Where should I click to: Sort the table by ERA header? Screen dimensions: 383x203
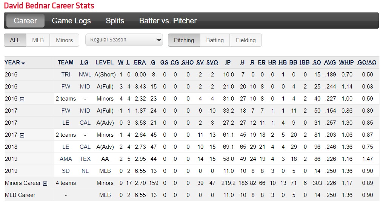click(140, 63)
